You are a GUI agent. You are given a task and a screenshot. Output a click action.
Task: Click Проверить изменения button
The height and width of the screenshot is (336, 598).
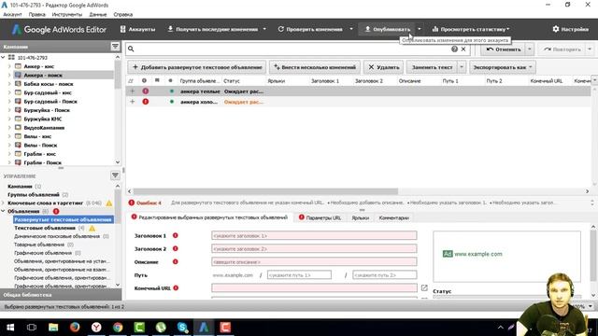pos(310,29)
